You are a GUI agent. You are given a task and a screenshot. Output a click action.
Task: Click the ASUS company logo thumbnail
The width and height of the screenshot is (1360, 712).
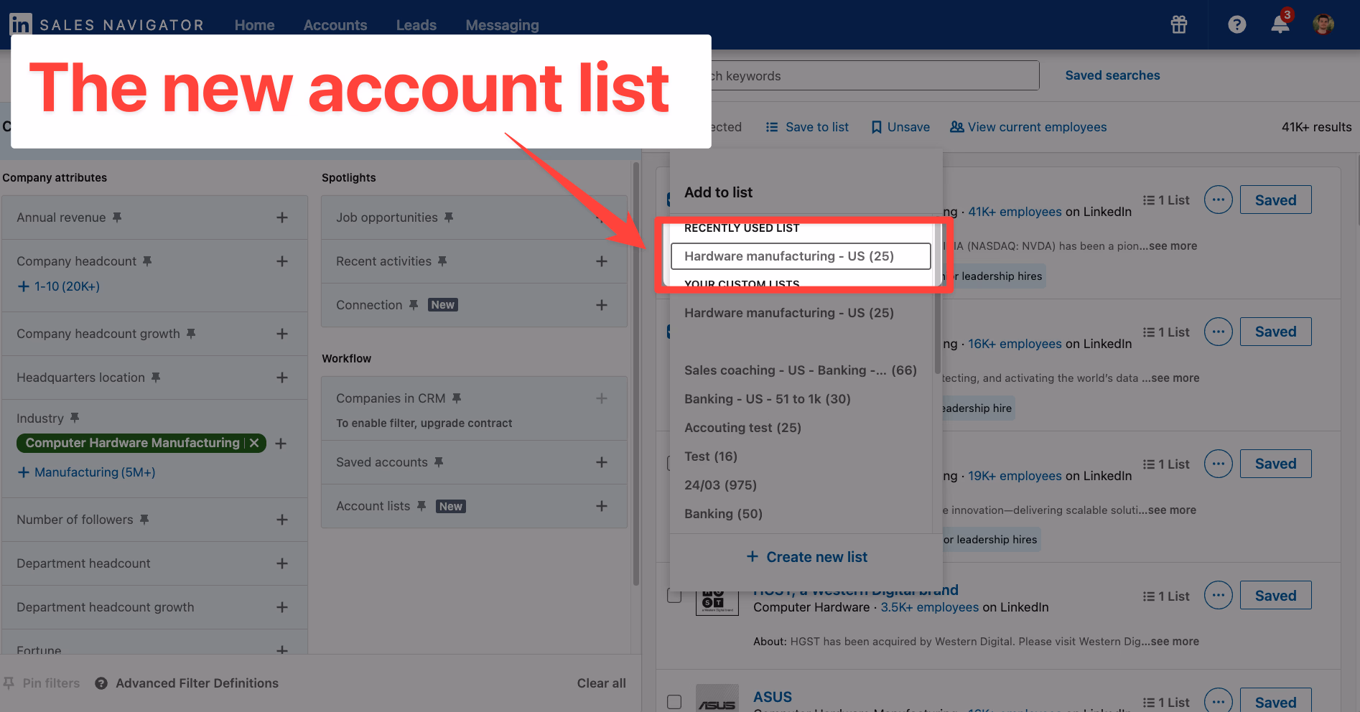click(717, 699)
